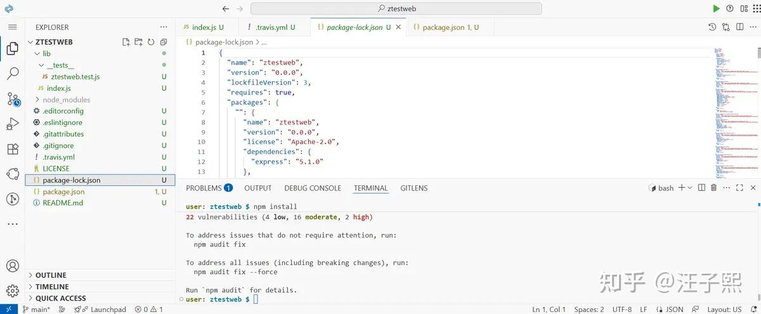Open the Extensions view
The height and width of the screenshot is (314, 761).
click(x=12, y=149)
